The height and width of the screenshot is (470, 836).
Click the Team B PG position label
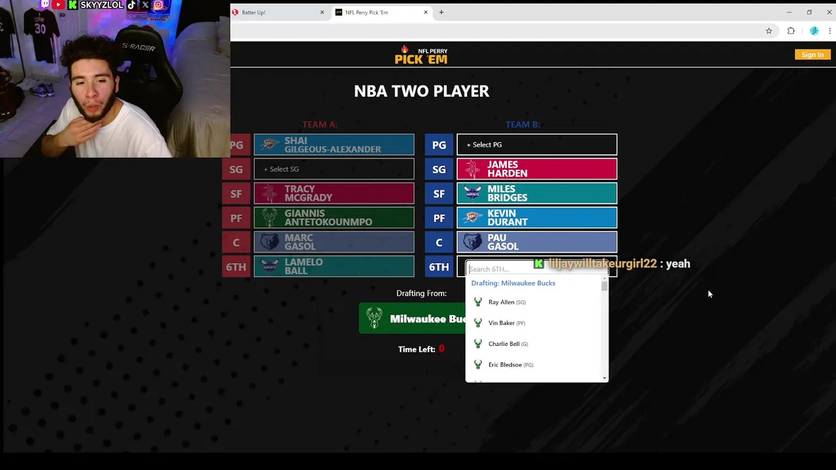(x=439, y=145)
